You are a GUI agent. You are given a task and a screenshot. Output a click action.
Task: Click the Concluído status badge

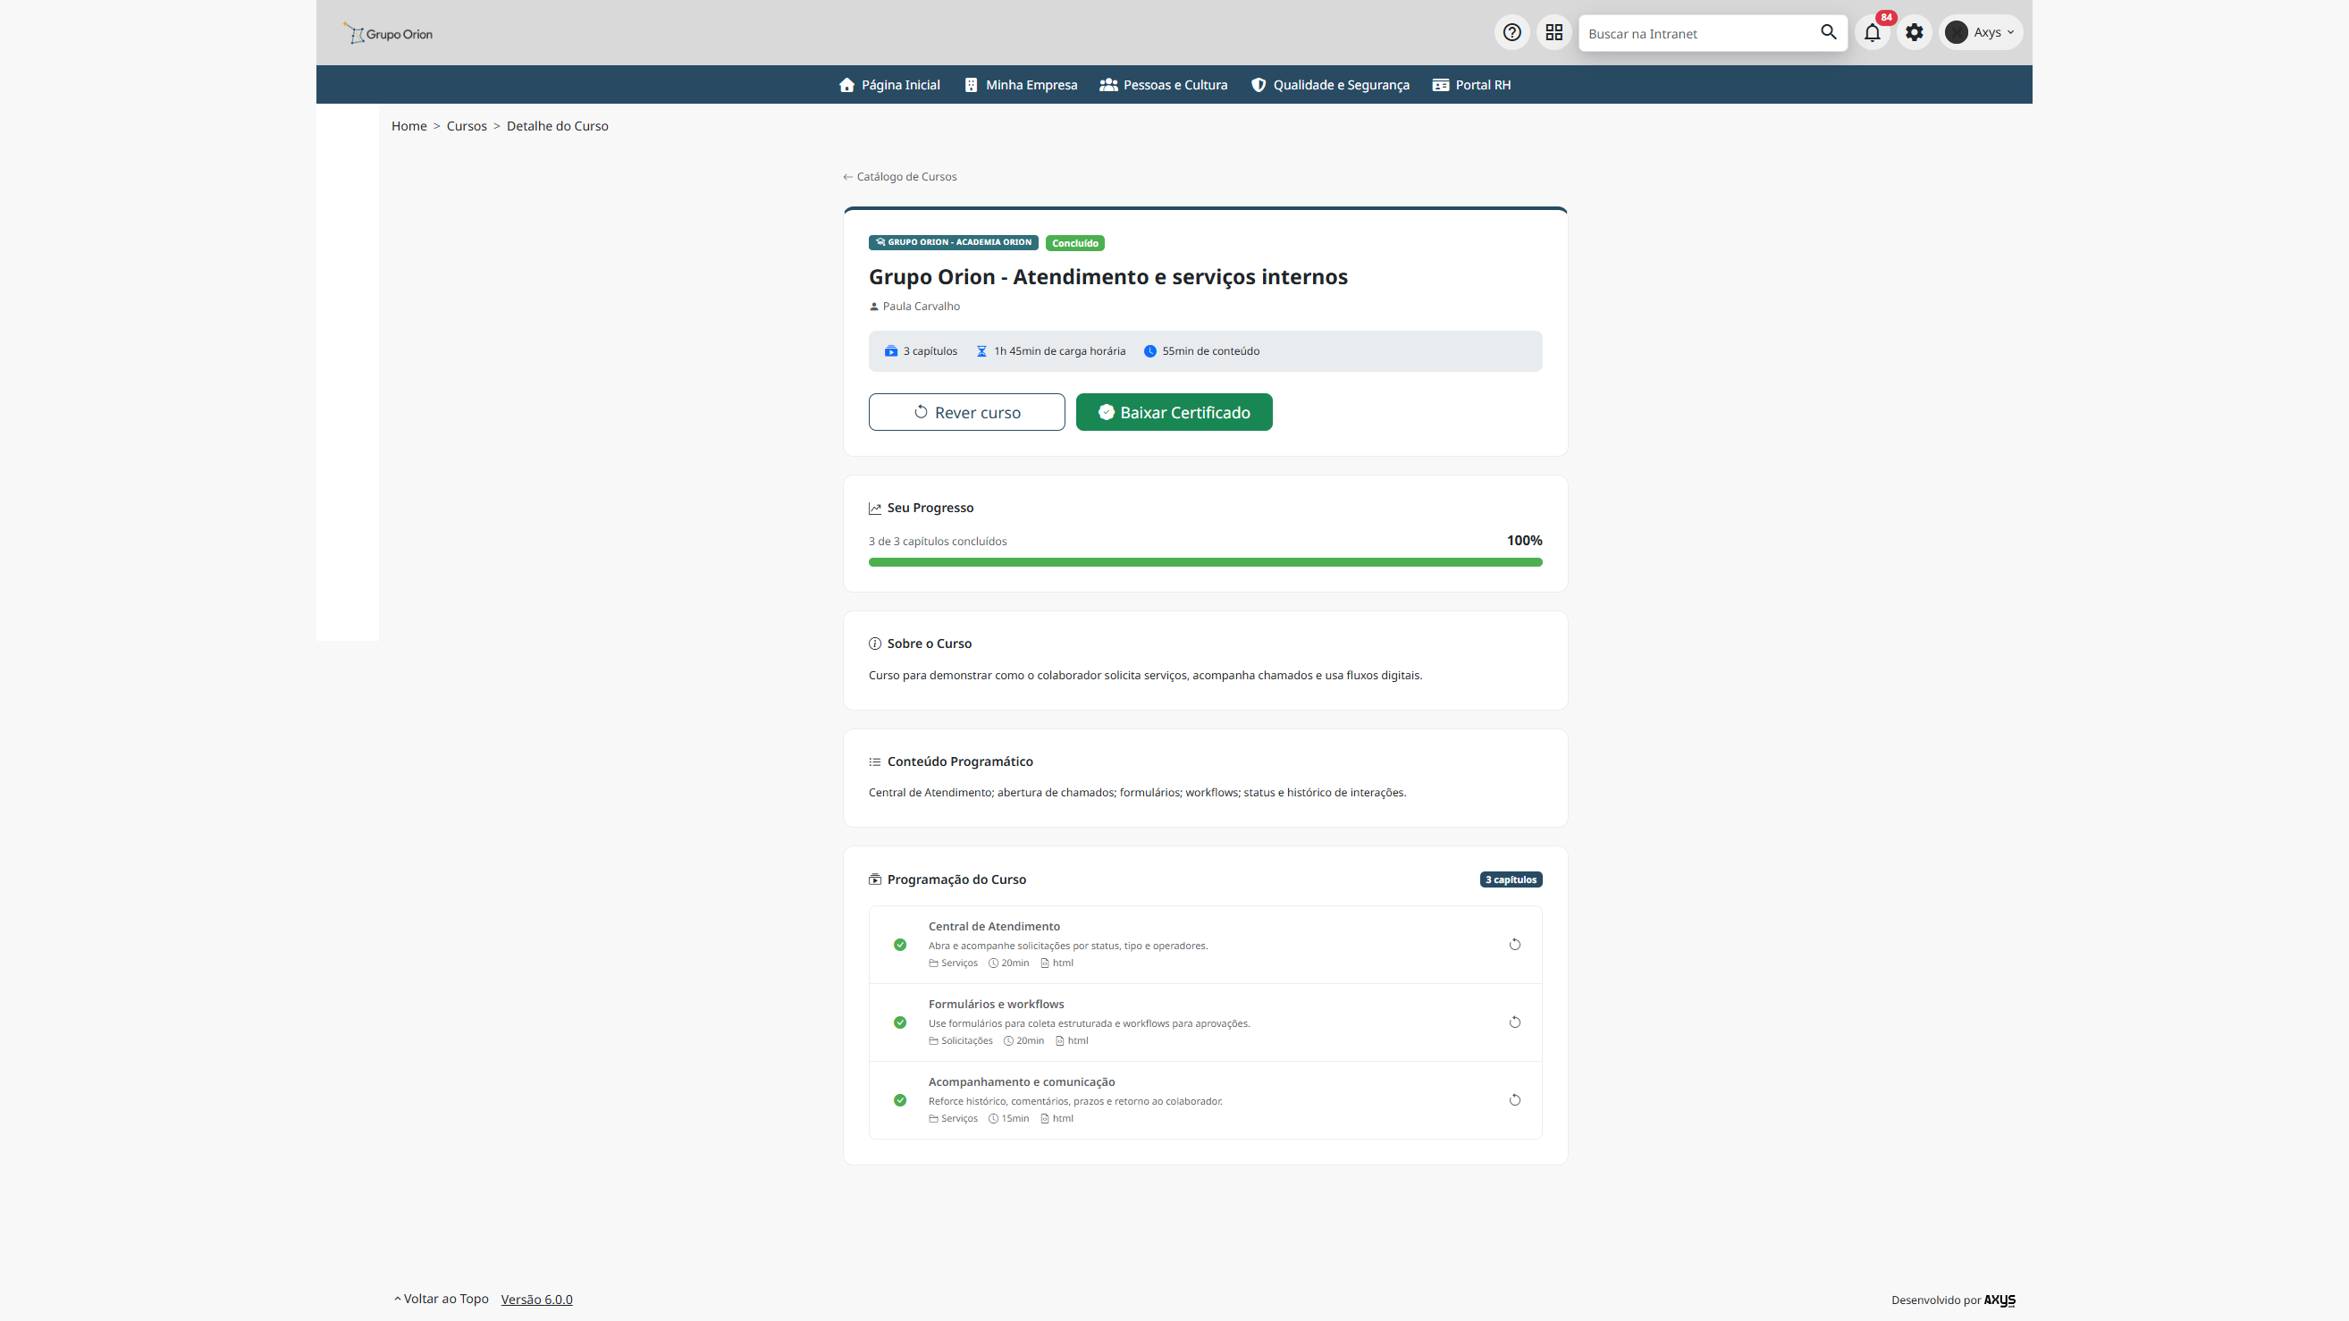[x=1074, y=243]
